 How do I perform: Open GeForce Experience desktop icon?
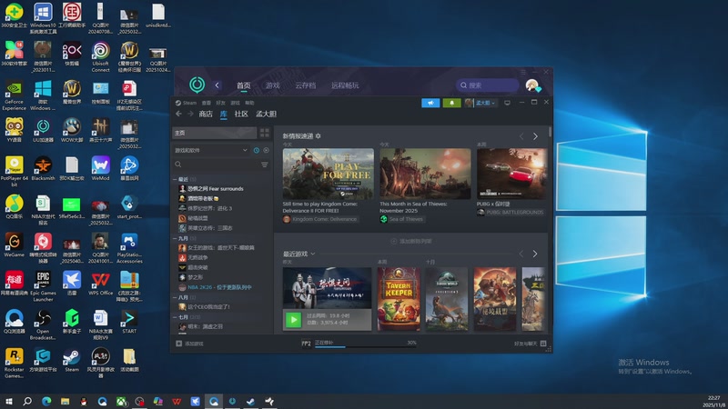pyautogui.click(x=14, y=95)
